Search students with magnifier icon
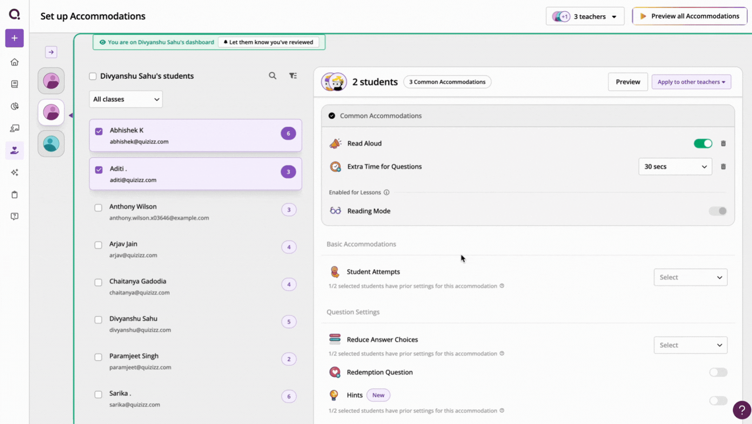This screenshot has width=752, height=424. point(272,76)
